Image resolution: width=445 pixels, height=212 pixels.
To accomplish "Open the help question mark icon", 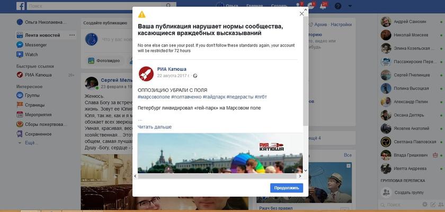I will (x=338, y=6).
